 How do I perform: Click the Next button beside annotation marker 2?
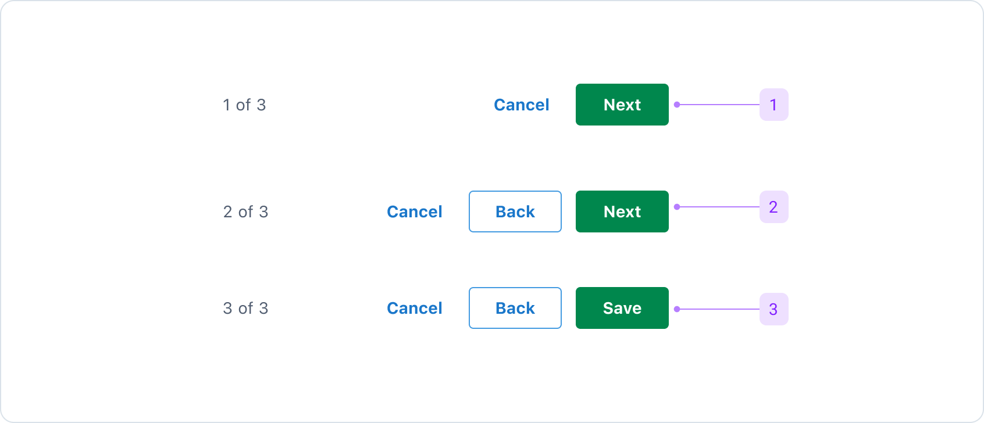pyautogui.click(x=622, y=212)
